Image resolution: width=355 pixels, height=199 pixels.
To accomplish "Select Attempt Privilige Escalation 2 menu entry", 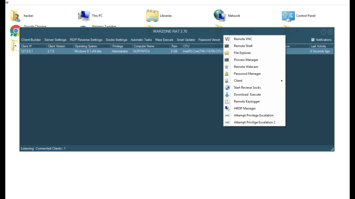I will [254, 122].
